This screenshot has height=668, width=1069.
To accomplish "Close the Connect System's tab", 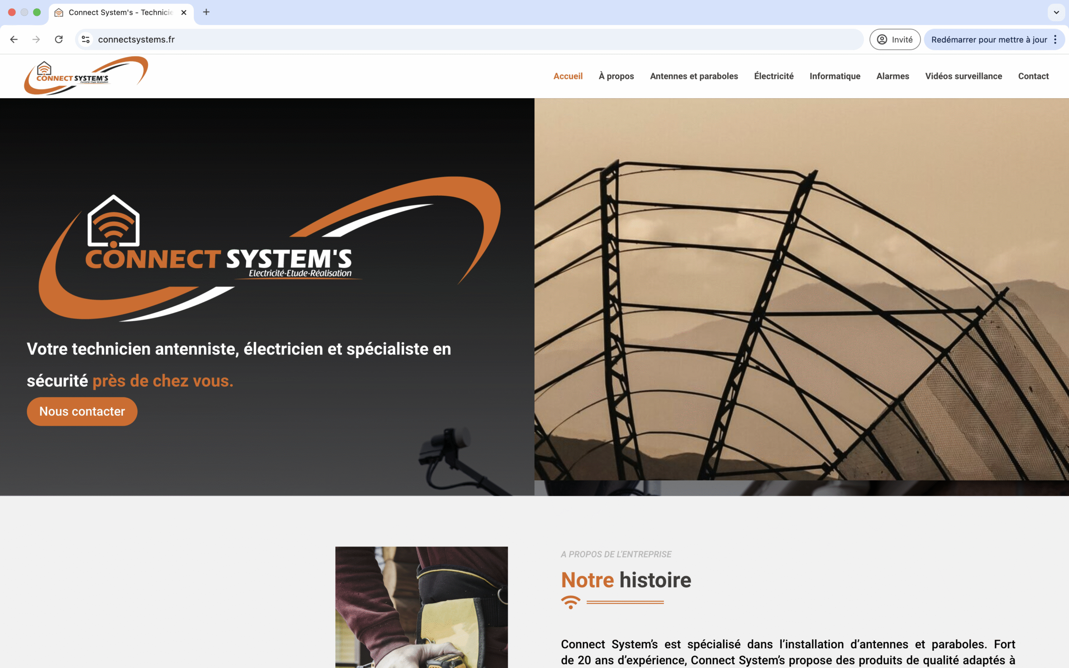I will 184,13.
